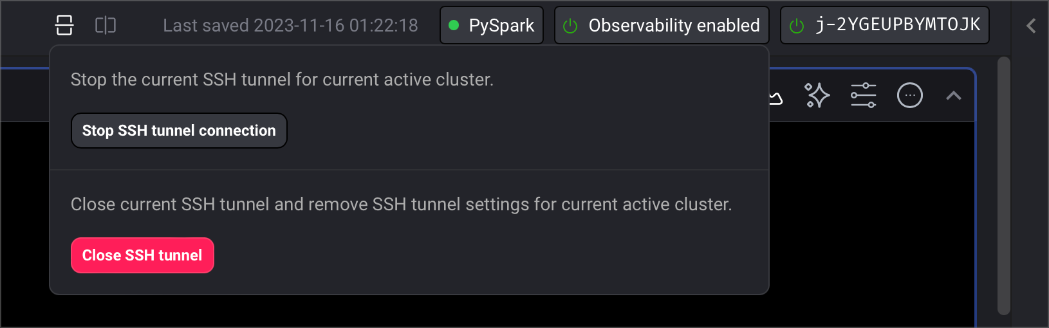Click the Stop SSH tunnel description text
Image resolution: width=1049 pixels, height=328 pixels.
[282, 80]
